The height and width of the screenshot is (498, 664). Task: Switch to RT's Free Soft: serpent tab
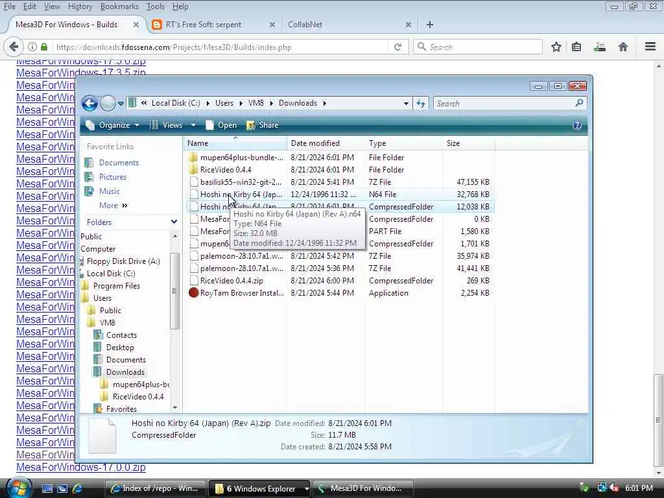coord(212,25)
